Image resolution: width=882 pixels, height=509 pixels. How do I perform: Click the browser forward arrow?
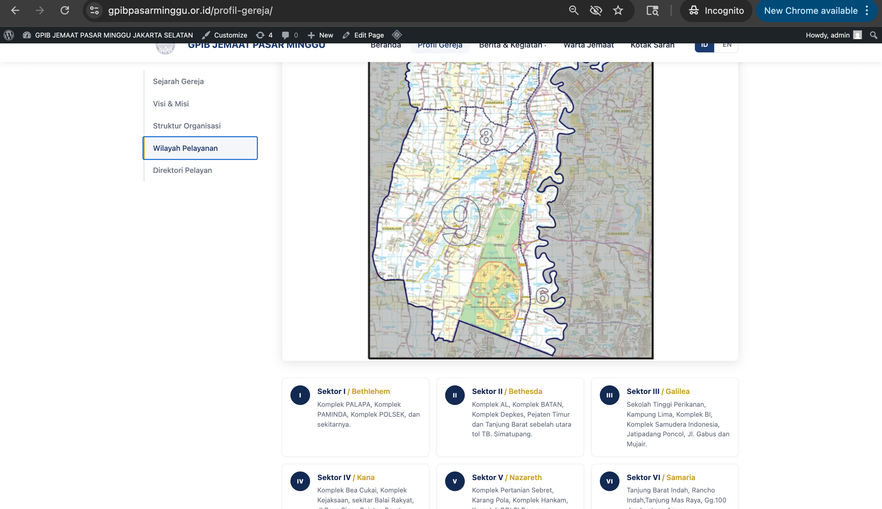tap(40, 10)
